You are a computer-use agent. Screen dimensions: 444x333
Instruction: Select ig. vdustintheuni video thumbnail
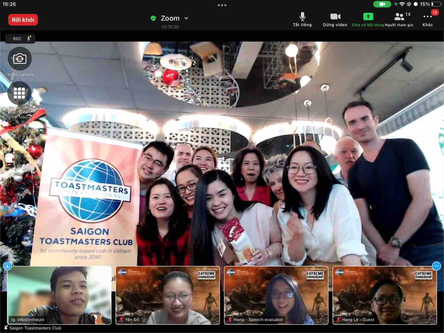[59, 295]
